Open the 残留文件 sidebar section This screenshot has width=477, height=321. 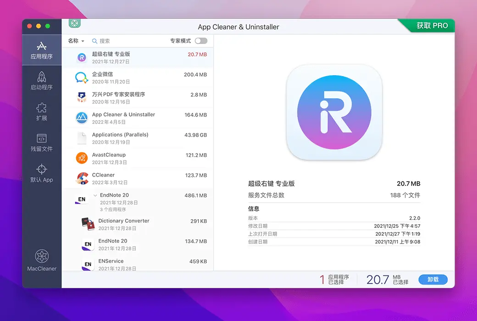click(x=42, y=143)
